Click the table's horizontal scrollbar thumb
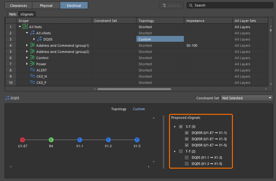 click(134, 89)
